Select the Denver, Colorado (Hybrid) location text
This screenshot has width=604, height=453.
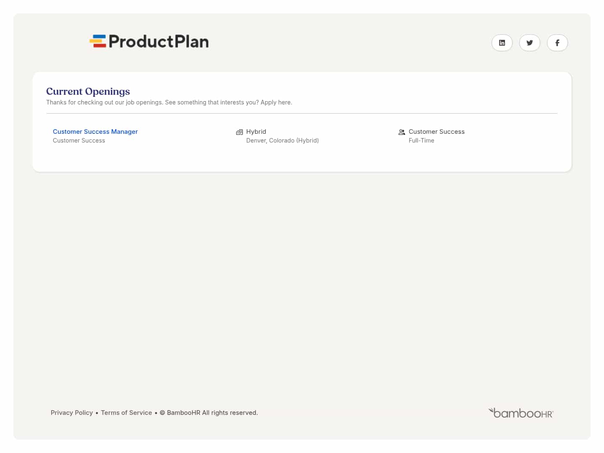(x=282, y=140)
